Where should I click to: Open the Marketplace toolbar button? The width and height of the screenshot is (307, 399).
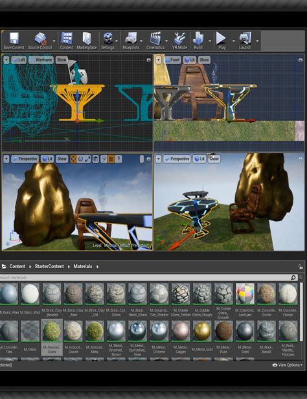(87, 41)
